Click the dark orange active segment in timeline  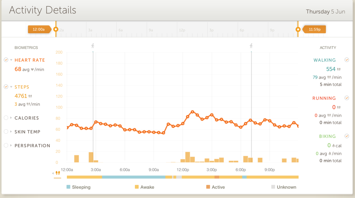[217, 177]
